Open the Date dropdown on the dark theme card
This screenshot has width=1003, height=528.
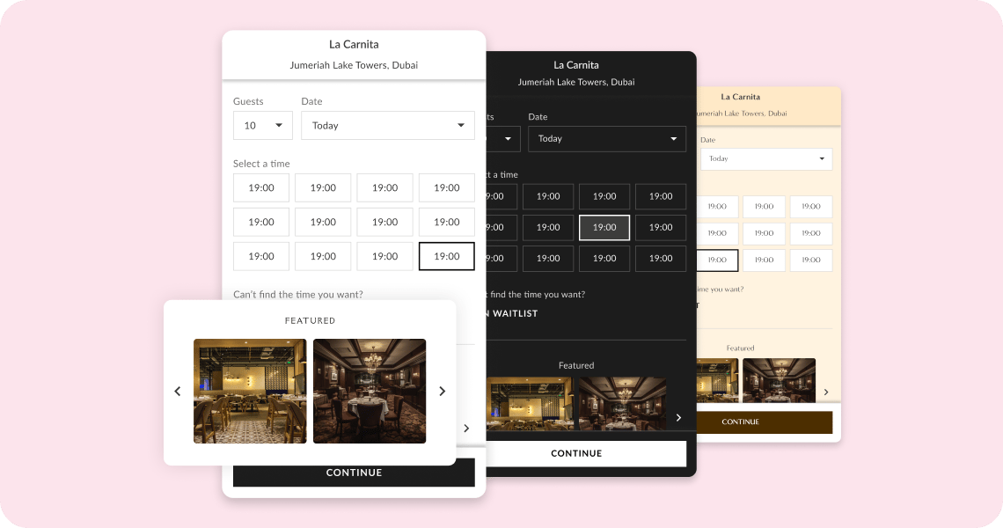click(607, 138)
